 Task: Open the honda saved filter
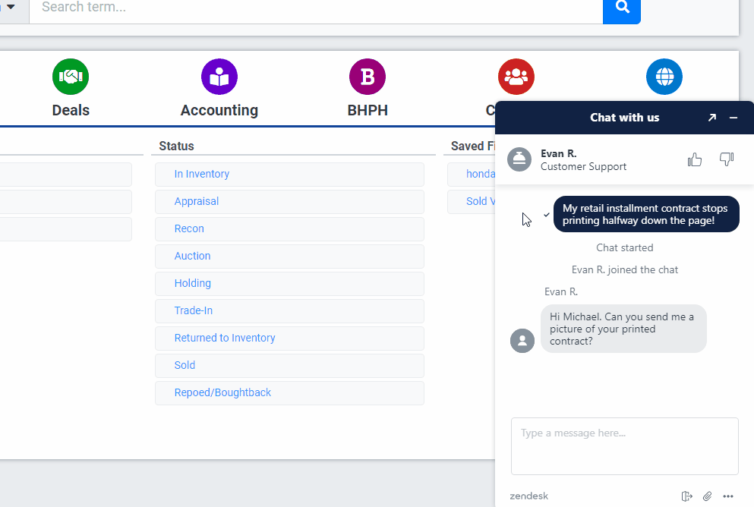pos(472,174)
